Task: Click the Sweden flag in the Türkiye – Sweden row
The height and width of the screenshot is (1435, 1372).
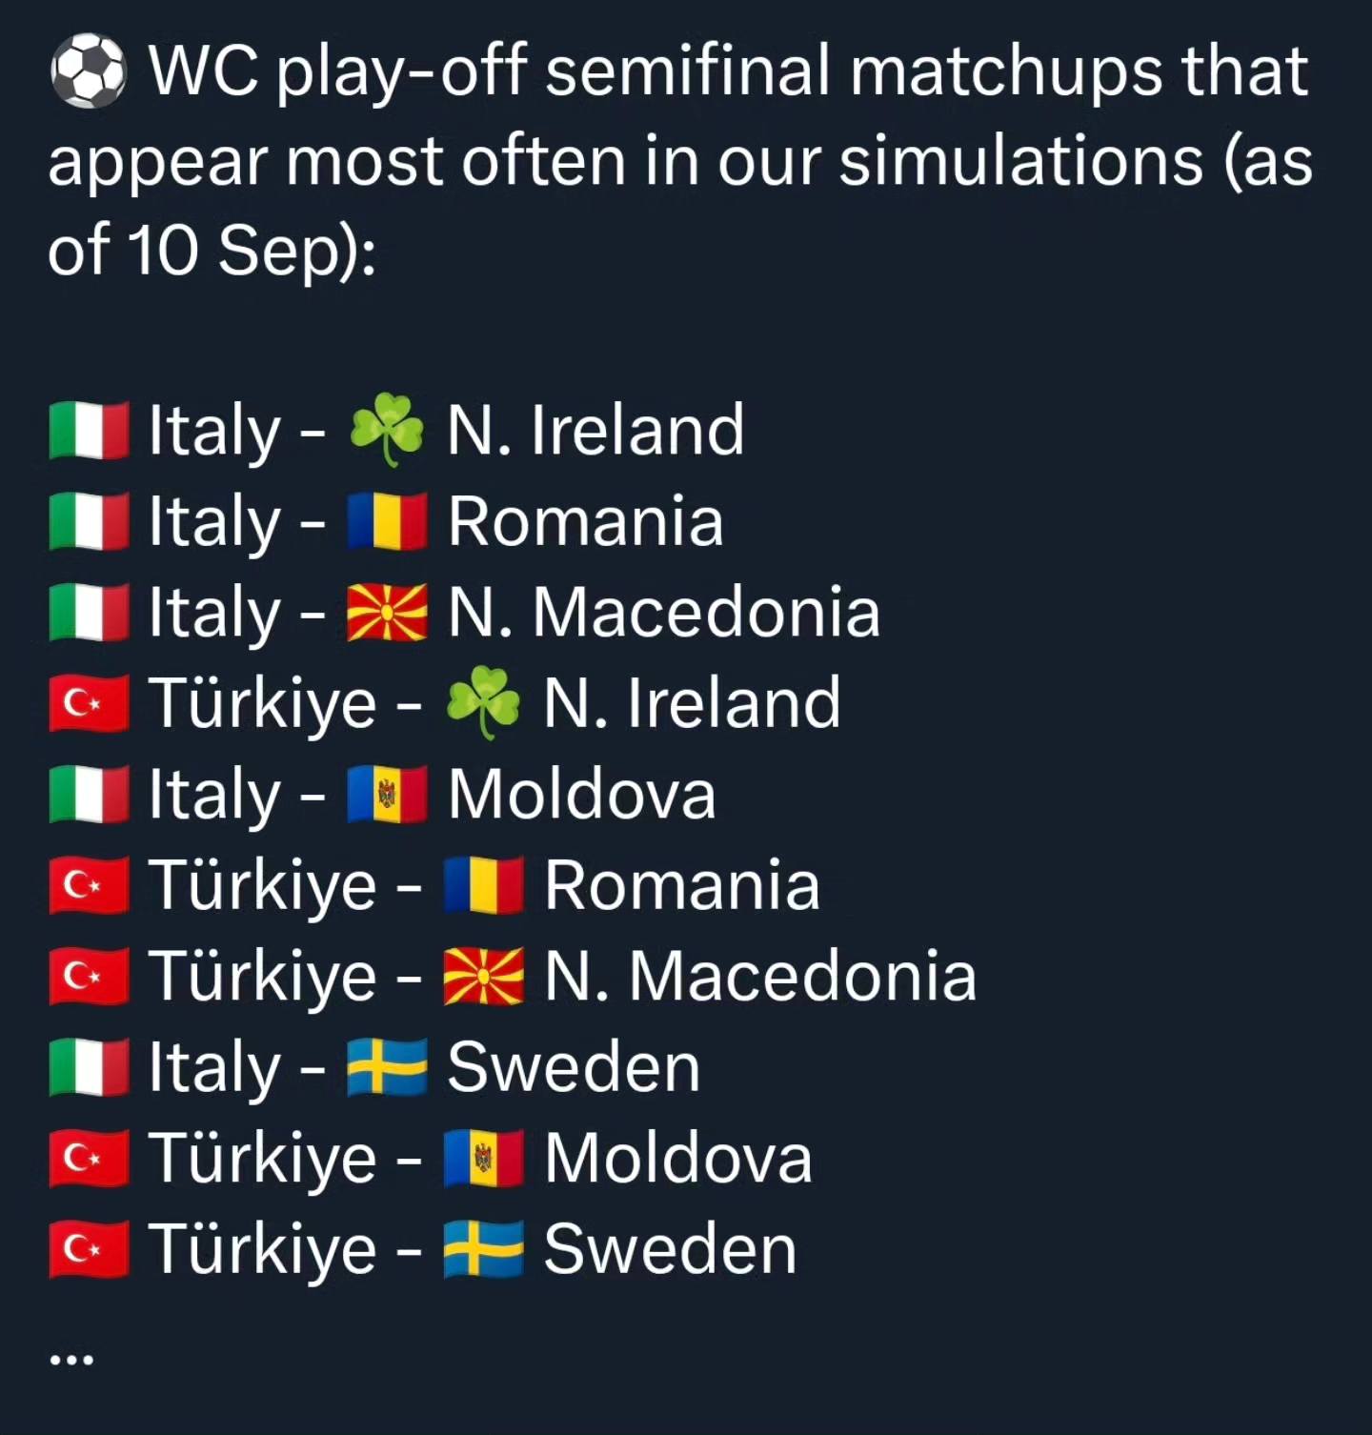Action: pos(483,1250)
